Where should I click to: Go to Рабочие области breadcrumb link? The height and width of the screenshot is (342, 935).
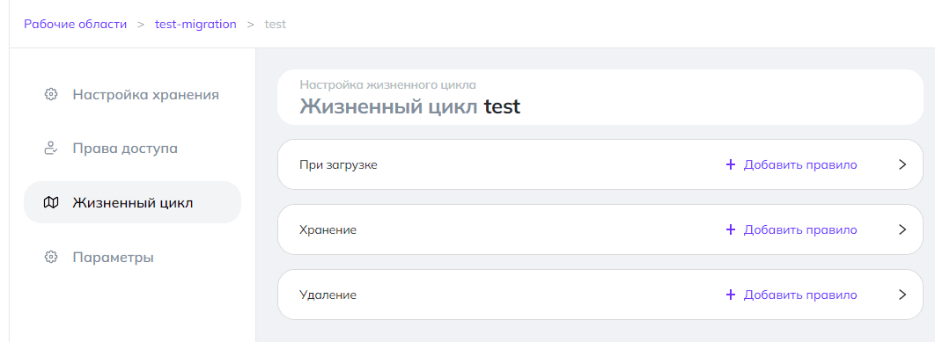pyautogui.click(x=75, y=25)
